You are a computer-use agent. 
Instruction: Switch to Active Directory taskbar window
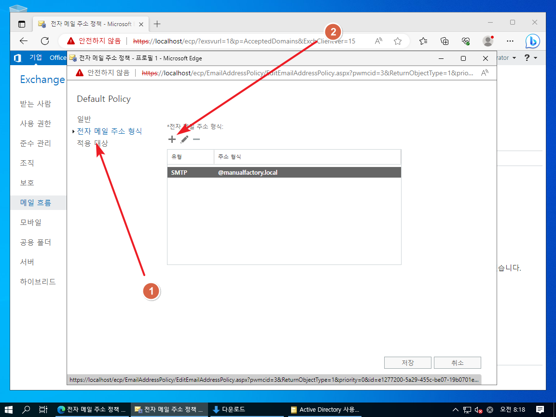[x=325, y=410]
